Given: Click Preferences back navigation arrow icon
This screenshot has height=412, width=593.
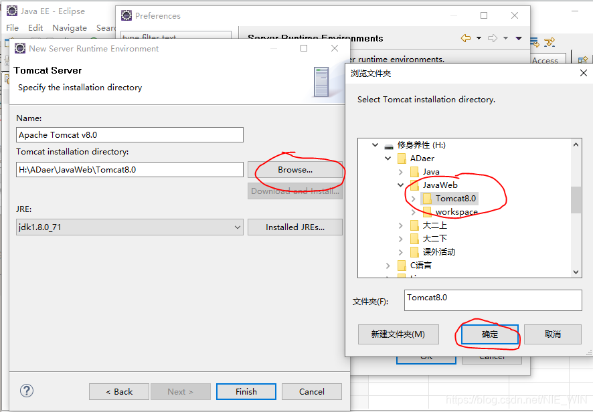Looking at the screenshot, I should pos(466,38).
